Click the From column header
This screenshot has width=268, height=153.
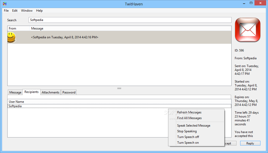tap(19, 28)
